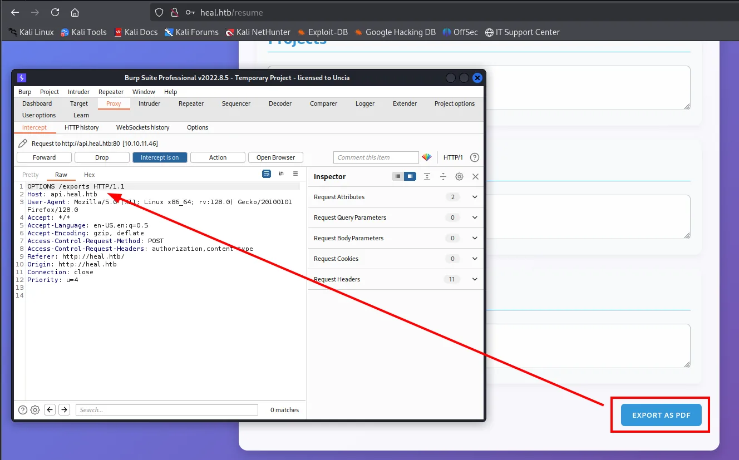Open the Repeater menu
The width and height of the screenshot is (739, 460).
pyautogui.click(x=111, y=92)
